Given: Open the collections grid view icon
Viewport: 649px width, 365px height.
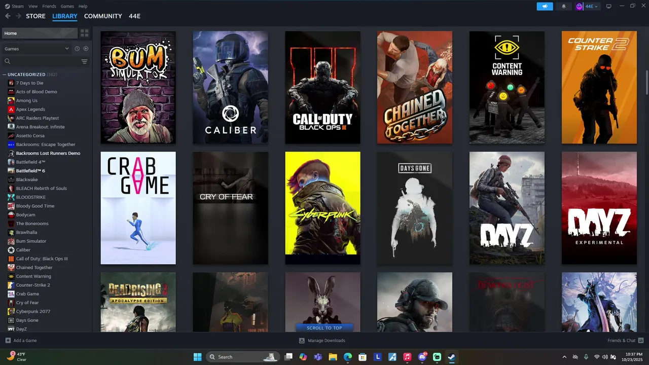Looking at the screenshot, I should 85,33.
